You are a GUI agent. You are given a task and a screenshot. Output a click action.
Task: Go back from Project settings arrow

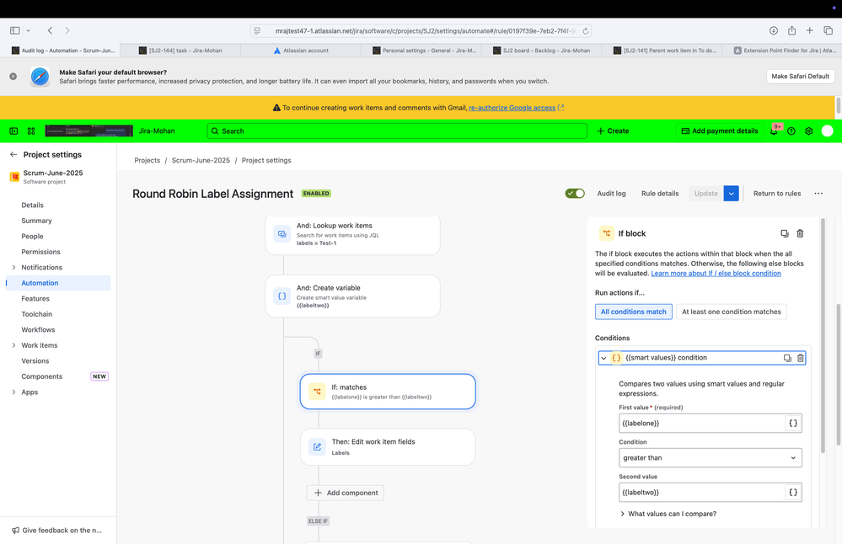tap(13, 154)
